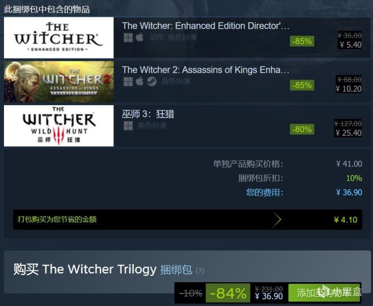Click the green add to cart button
This screenshot has height=306, width=373.
click(x=325, y=293)
